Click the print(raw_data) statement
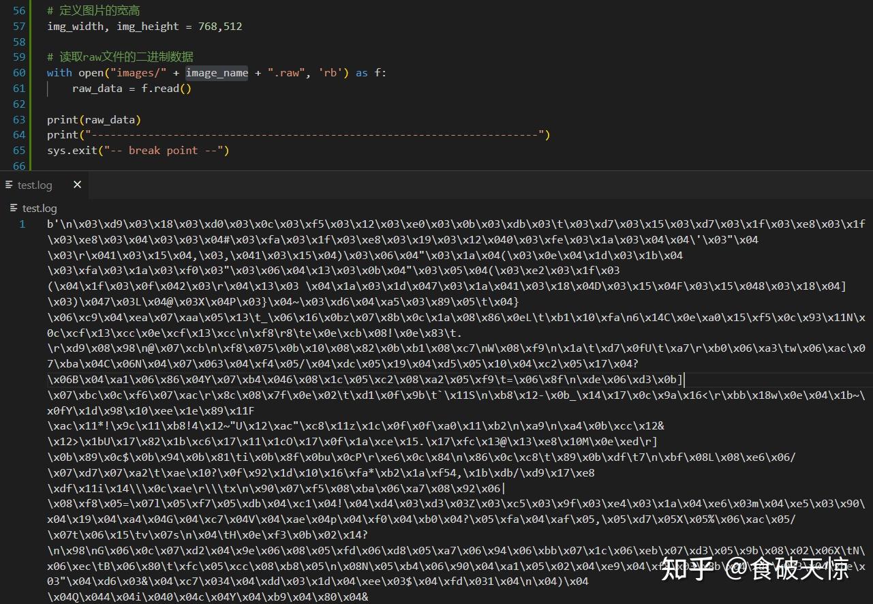Screen dimensions: 873x604 pyautogui.click(x=93, y=119)
